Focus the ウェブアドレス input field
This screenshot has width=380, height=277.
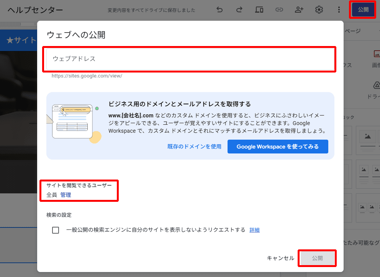(x=190, y=59)
